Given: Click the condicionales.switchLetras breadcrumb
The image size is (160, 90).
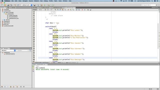Looking at the screenshot, I should tap(41, 62).
